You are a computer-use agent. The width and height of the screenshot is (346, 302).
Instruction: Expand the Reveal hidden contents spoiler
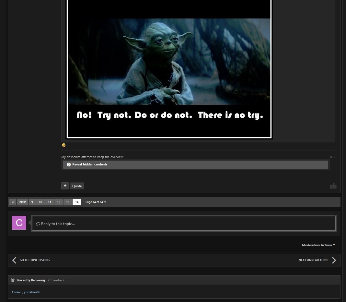click(x=195, y=164)
